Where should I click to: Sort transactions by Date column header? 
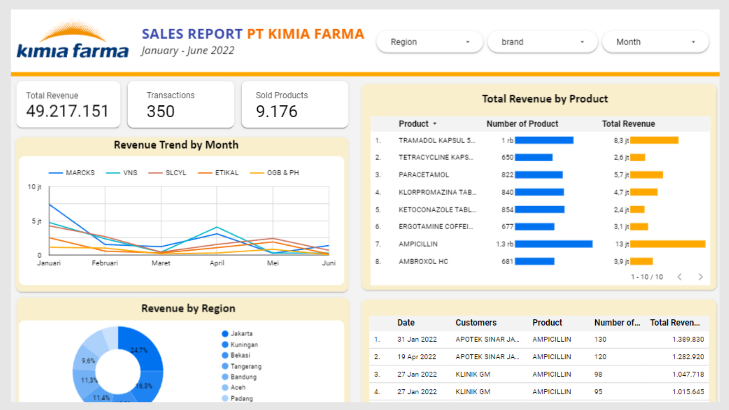[x=406, y=323]
